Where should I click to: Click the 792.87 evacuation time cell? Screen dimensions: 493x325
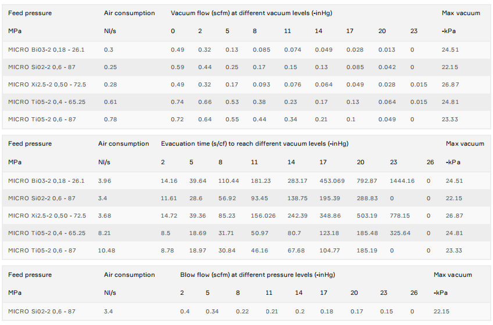pos(367,181)
